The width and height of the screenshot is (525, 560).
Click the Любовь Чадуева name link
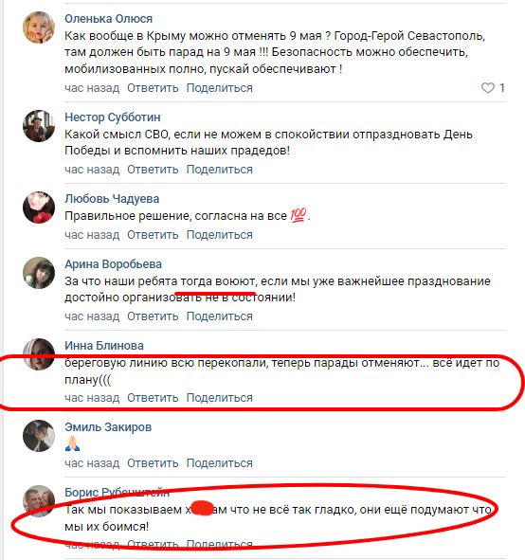coord(112,199)
